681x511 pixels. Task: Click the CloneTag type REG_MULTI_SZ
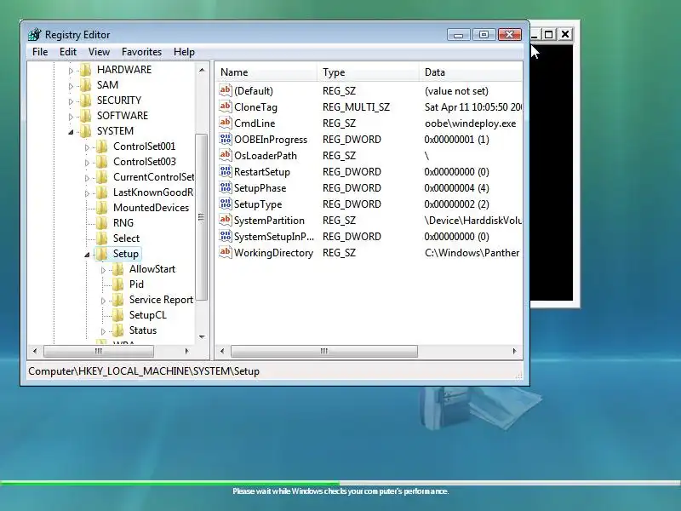[x=356, y=107]
